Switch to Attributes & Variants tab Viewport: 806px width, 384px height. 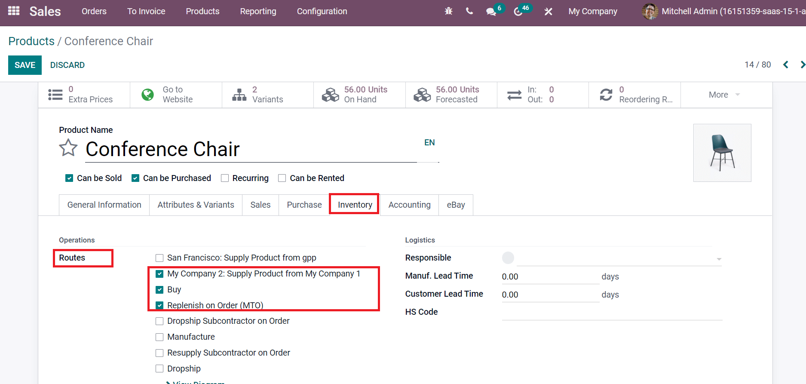coord(196,205)
